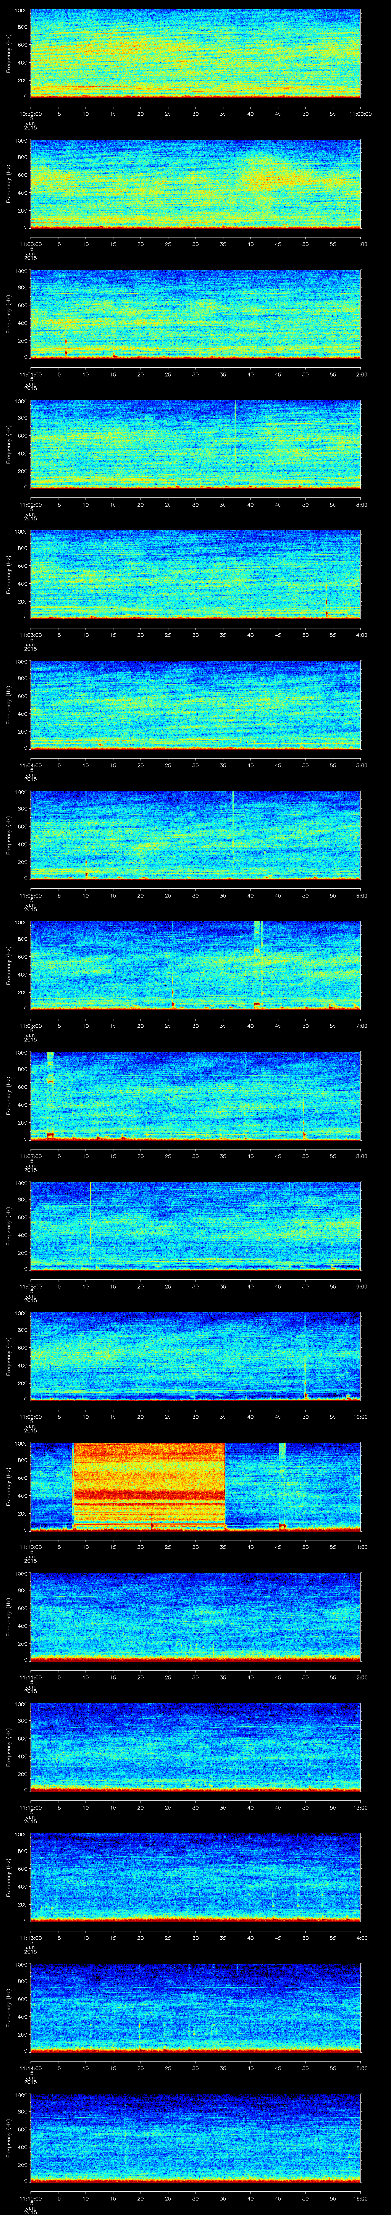Click the 11:01:00 start time label
The image size is (391, 2215).
coord(30,374)
